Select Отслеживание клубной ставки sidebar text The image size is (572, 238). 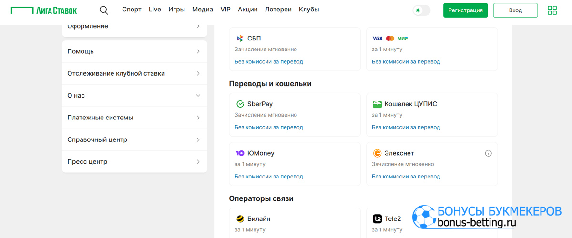(x=116, y=73)
